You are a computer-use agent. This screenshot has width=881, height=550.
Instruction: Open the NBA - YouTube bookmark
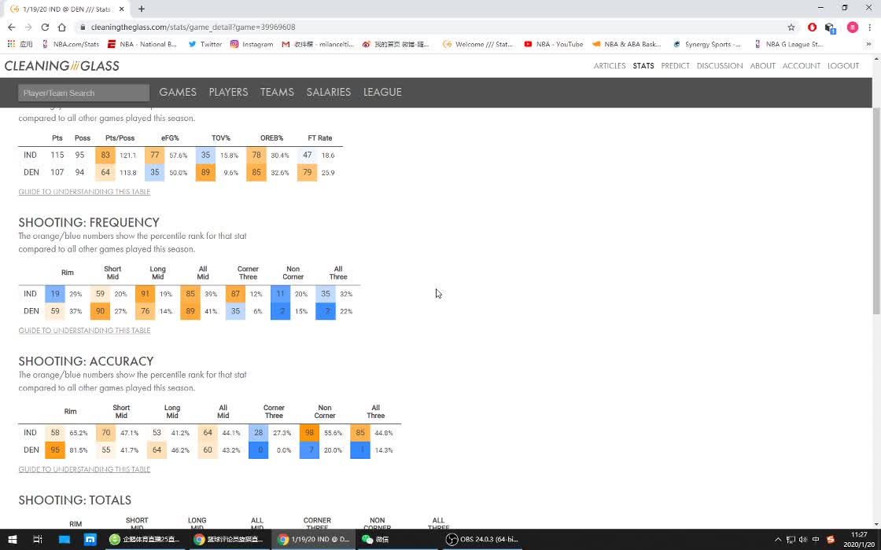tap(553, 44)
